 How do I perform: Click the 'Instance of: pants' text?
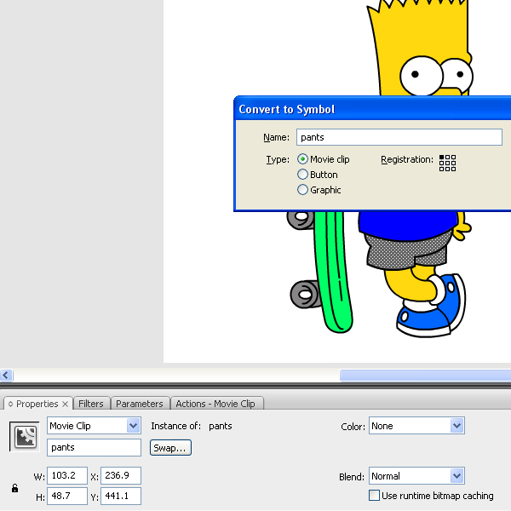tap(192, 426)
